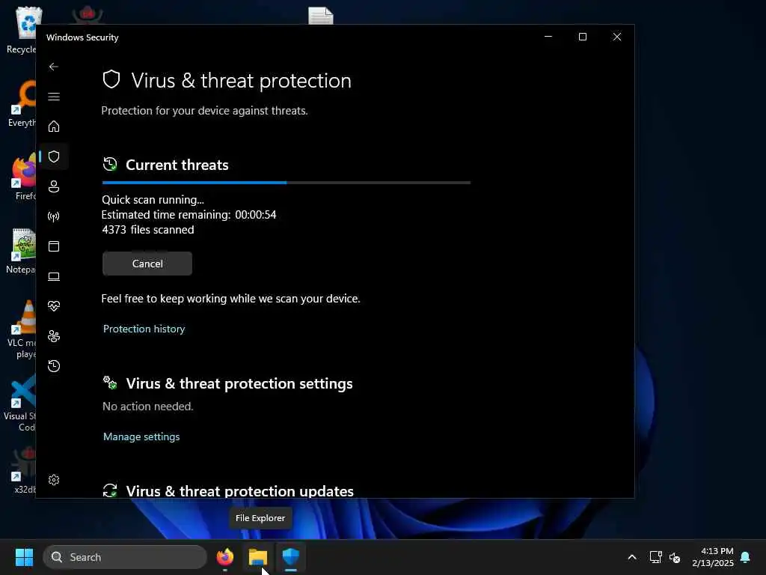The height and width of the screenshot is (575, 766).
Task: Click the network status tray icon
Action: pyautogui.click(x=655, y=557)
